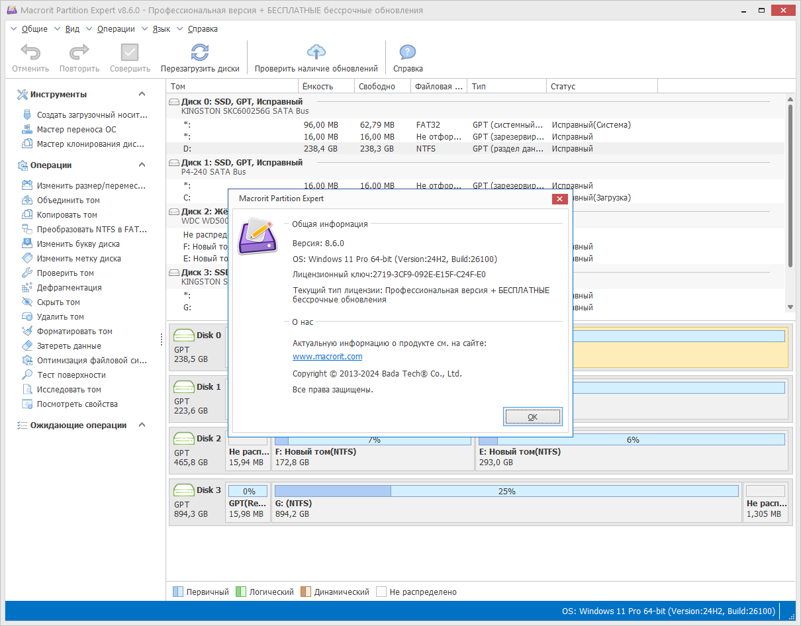
Task: Select Не расп... 15,94 MB block on Disk 2
Action: click(x=248, y=450)
